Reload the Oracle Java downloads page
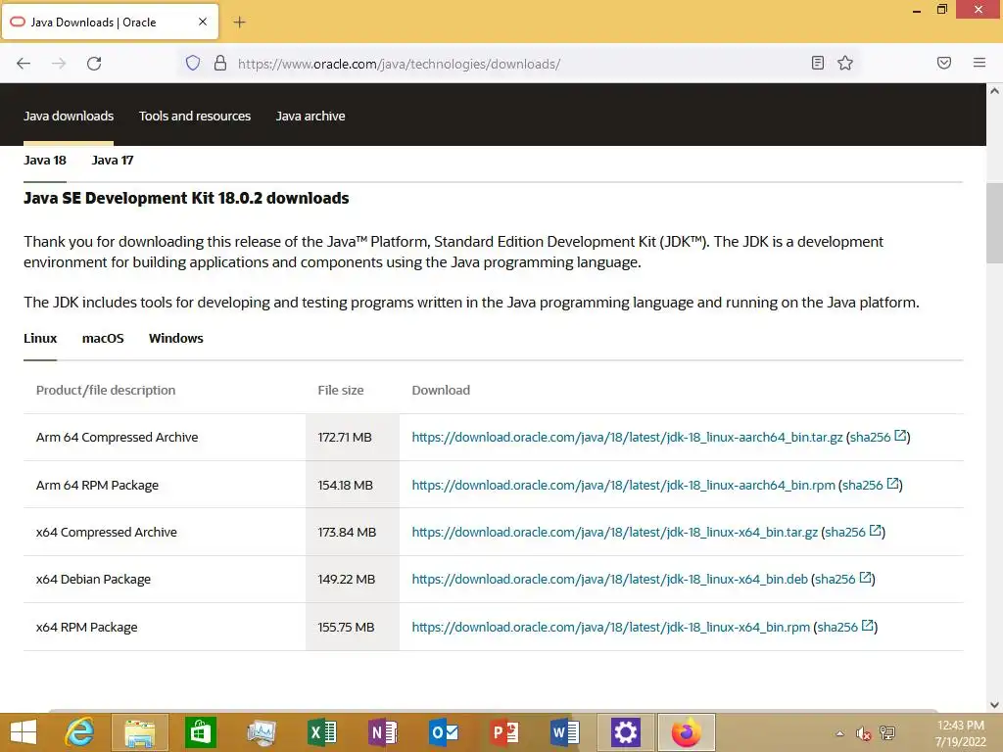 pos(94,64)
